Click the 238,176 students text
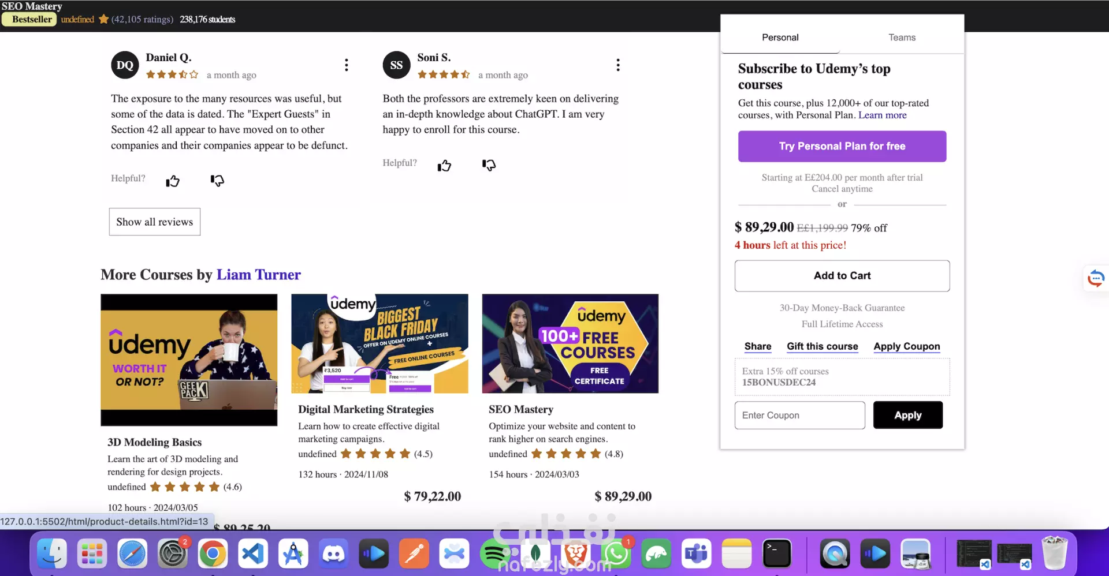The height and width of the screenshot is (576, 1109). pyautogui.click(x=207, y=19)
